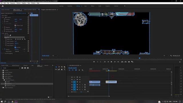Select the Slip tool
The height and width of the screenshot is (103, 183).
point(56,70)
